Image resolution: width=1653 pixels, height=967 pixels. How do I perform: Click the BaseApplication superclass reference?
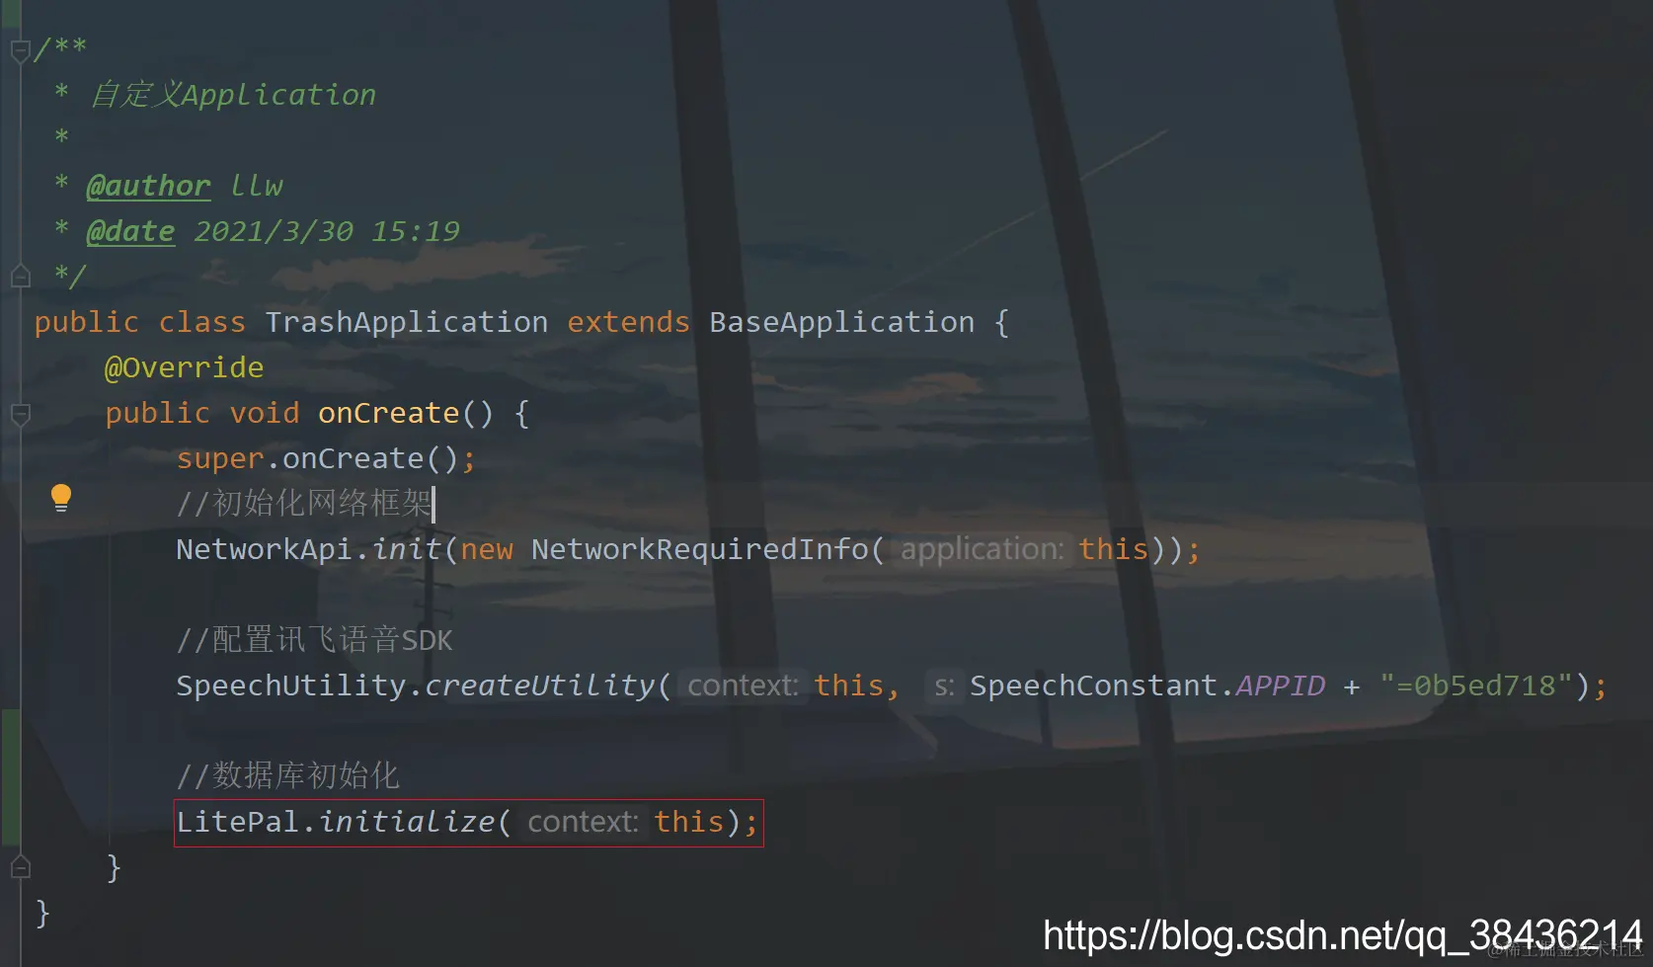click(x=841, y=322)
